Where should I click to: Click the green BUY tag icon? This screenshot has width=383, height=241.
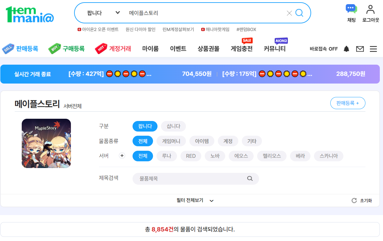[x=55, y=49]
